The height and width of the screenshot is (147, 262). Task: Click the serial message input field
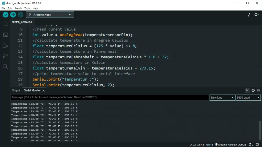click(x=110, y=98)
